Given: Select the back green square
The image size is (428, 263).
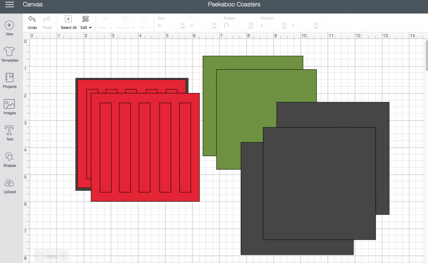Looking at the screenshot, I should 209,106.
